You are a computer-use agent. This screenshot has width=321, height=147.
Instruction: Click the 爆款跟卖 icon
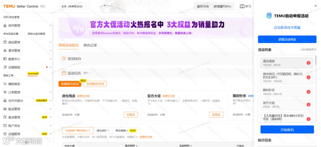[x=5, y=84]
